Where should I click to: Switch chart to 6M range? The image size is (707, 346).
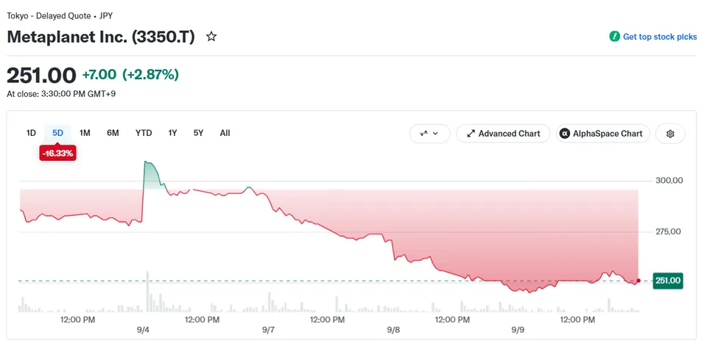tap(113, 133)
